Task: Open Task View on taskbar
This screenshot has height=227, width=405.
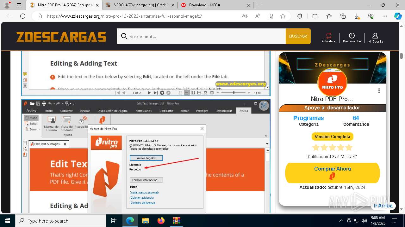Action: tap(114, 221)
